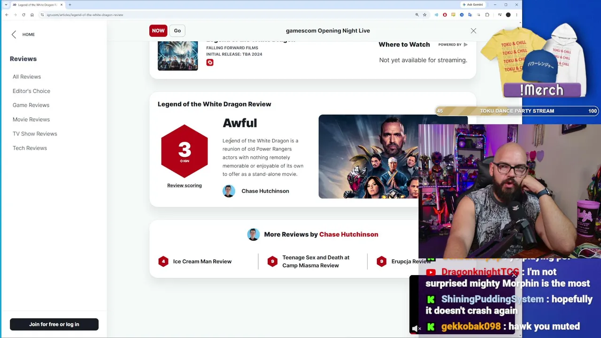The width and height of the screenshot is (601, 338).
Task: Close the Legend of the White Dragon tab
Action: (x=61, y=5)
